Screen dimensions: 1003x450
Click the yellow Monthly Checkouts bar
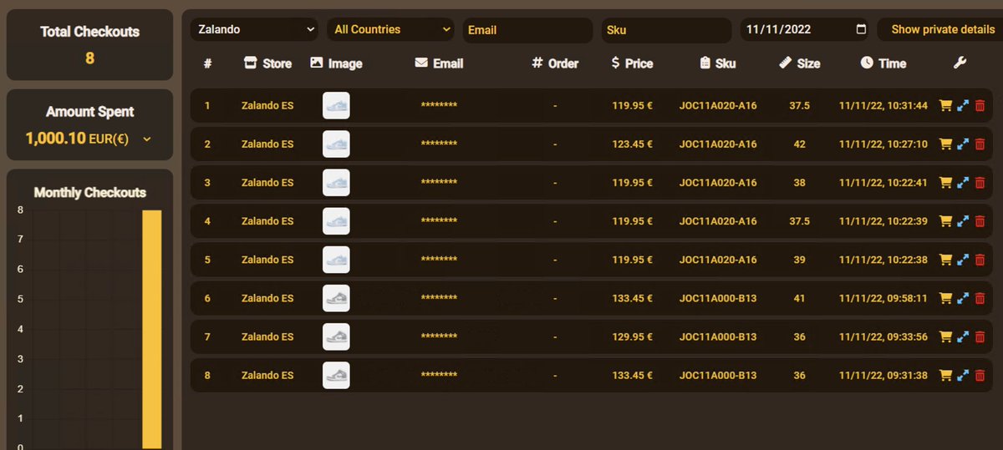coord(152,329)
